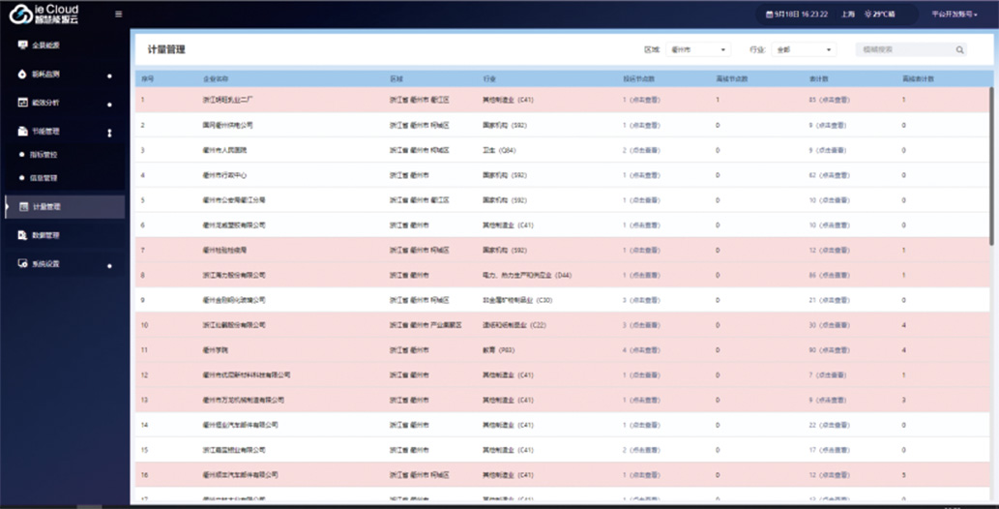999x509 pixels.
Task: Select the 指标管控 submenu item
Action: pyautogui.click(x=44, y=155)
